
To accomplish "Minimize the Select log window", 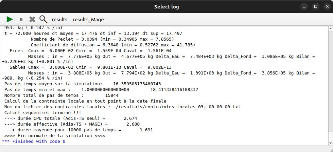I will coord(306,6).
